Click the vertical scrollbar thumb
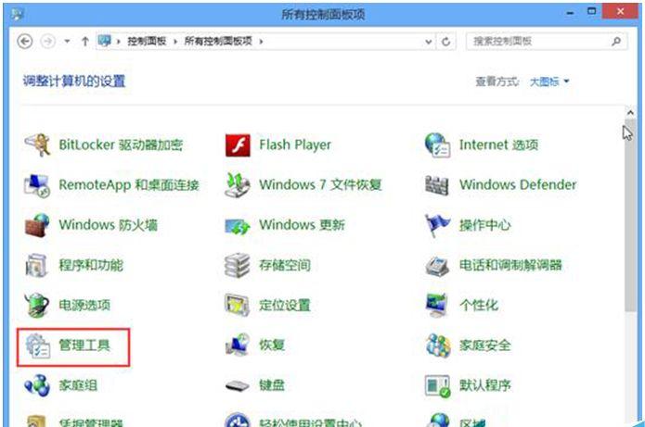Viewport: 645px width, 427px height. click(x=630, y=216)
